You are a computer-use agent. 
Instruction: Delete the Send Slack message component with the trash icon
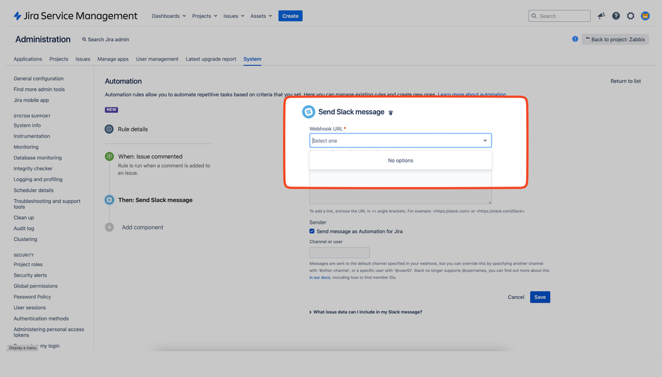tap(391, 112)
